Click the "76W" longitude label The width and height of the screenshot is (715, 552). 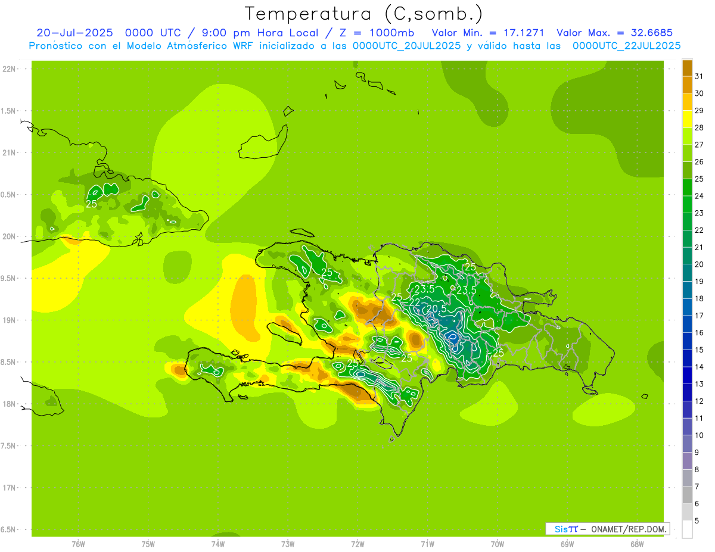tap(78, 544)
